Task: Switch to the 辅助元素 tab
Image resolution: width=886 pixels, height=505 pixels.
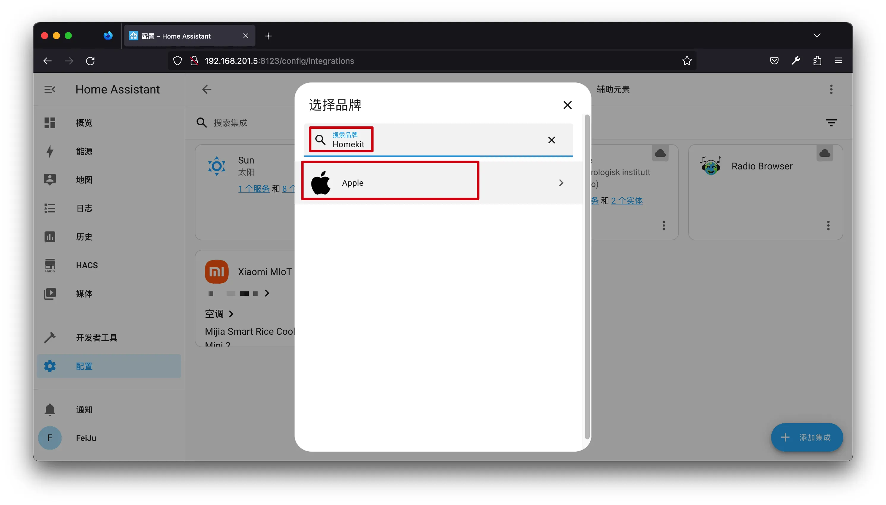Action: (x=613, y=90)
